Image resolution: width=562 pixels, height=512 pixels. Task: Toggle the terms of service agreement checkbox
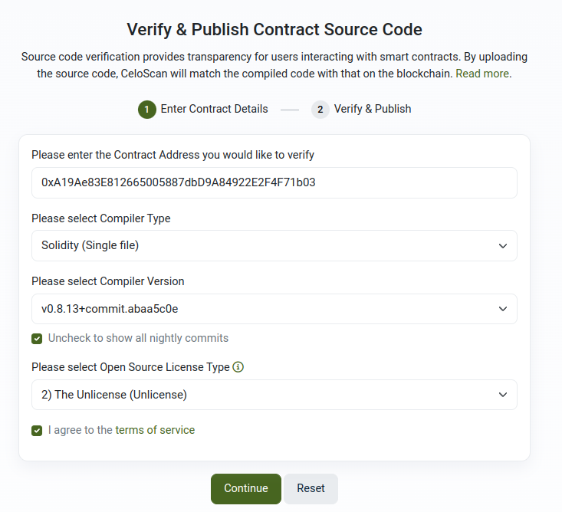[37, 430]
